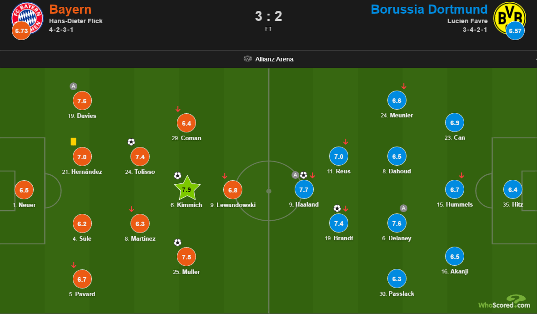Select Lewandowski's 6.8 rating circle
The height and width of the screenshot is (314, 537).
click(232, 190)
